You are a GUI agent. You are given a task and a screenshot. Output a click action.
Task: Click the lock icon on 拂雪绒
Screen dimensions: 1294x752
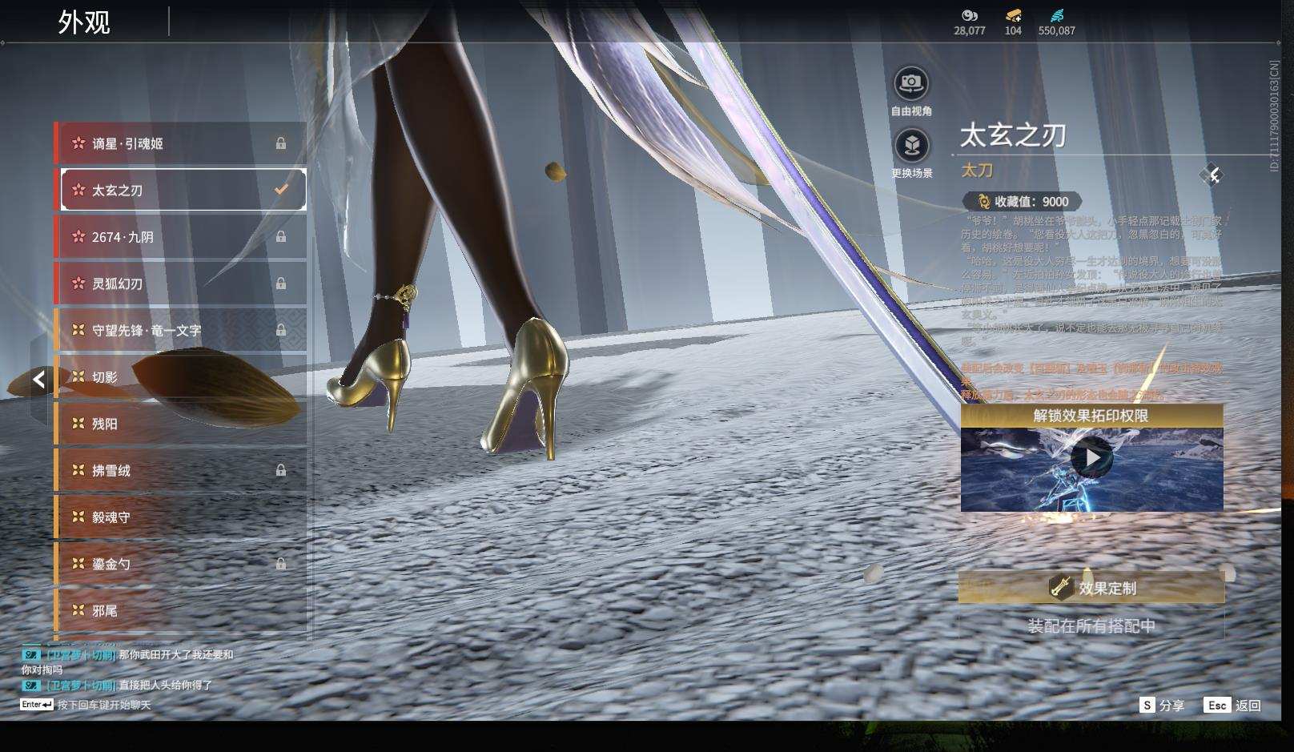281,470
